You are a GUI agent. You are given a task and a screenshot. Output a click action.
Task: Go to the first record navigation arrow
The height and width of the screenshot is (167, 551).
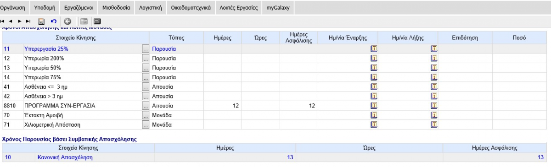pyautogui.click(x=3, y=21)
